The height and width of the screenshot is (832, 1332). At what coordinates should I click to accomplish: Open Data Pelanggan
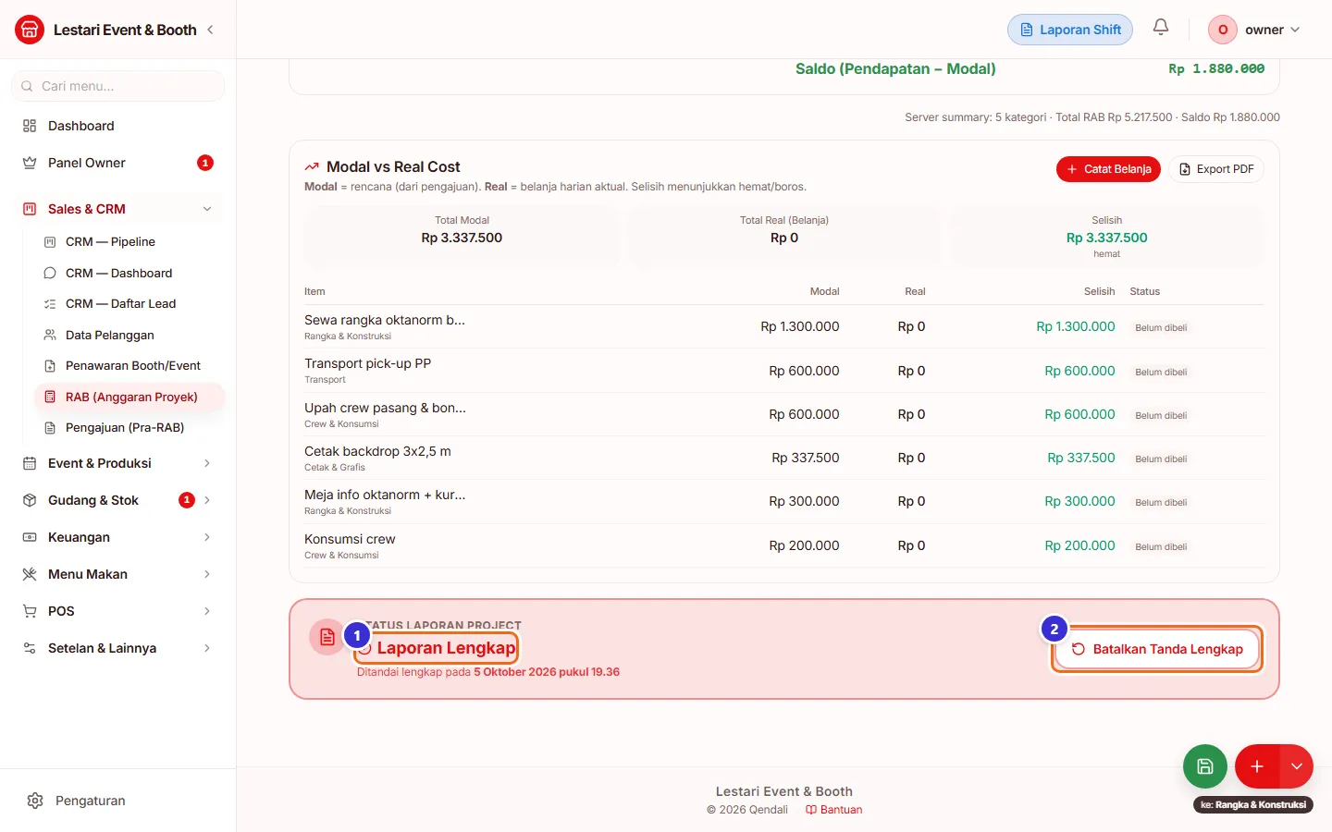129,335
